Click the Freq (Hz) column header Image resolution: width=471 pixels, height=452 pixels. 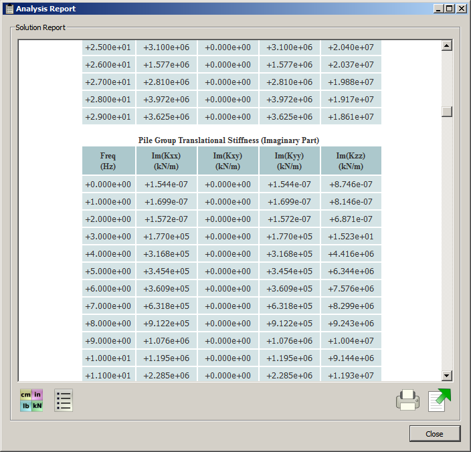[x=108, y=161]
